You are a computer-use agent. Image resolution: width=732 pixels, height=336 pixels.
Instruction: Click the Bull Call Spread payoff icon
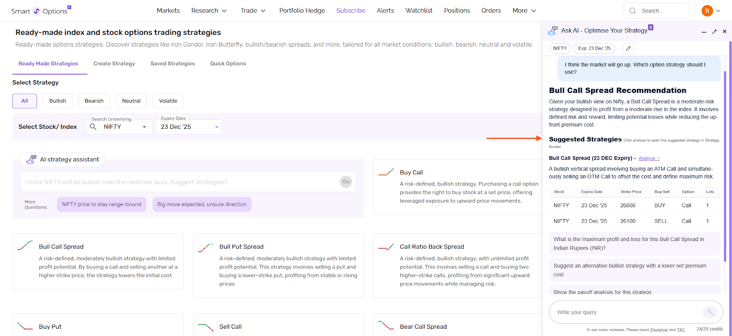pyautogui.click(x=25, y=246)
